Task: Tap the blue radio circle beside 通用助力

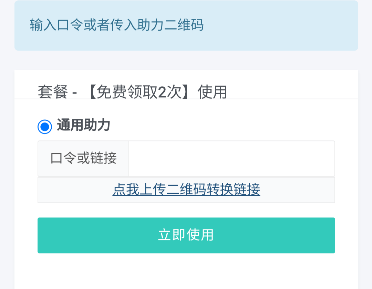Action: (x=45, y=127)
